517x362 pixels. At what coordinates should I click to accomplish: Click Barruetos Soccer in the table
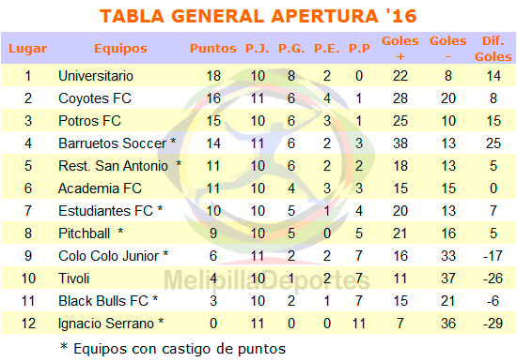point(117,143)
